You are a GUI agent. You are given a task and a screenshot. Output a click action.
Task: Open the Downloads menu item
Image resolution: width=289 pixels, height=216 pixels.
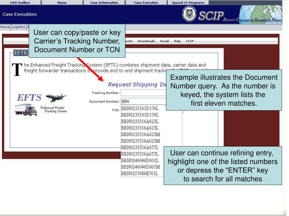pos(146,41)
